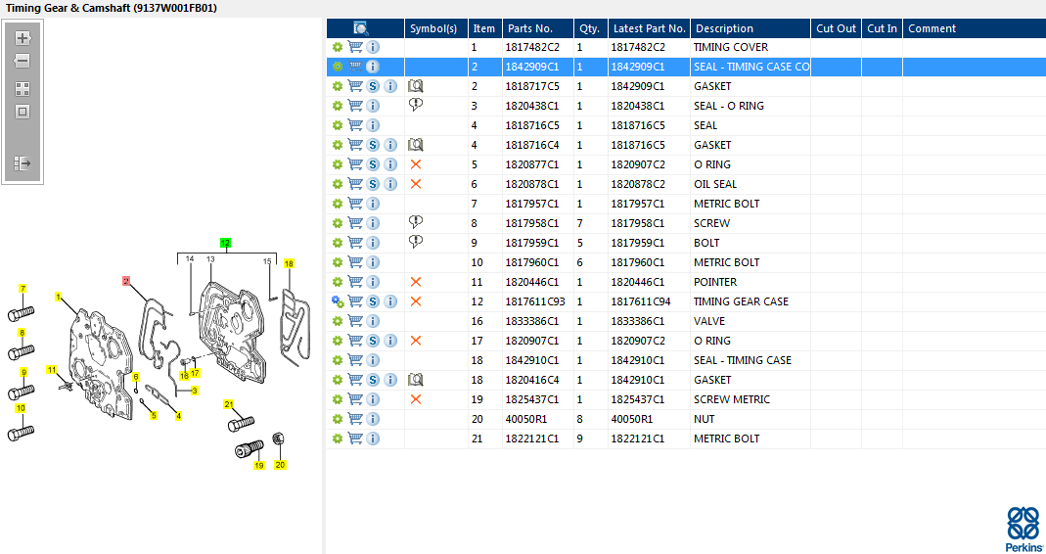
Task: Click orange X symbol on SCREW METRIC row
Action: click(416, 399)
